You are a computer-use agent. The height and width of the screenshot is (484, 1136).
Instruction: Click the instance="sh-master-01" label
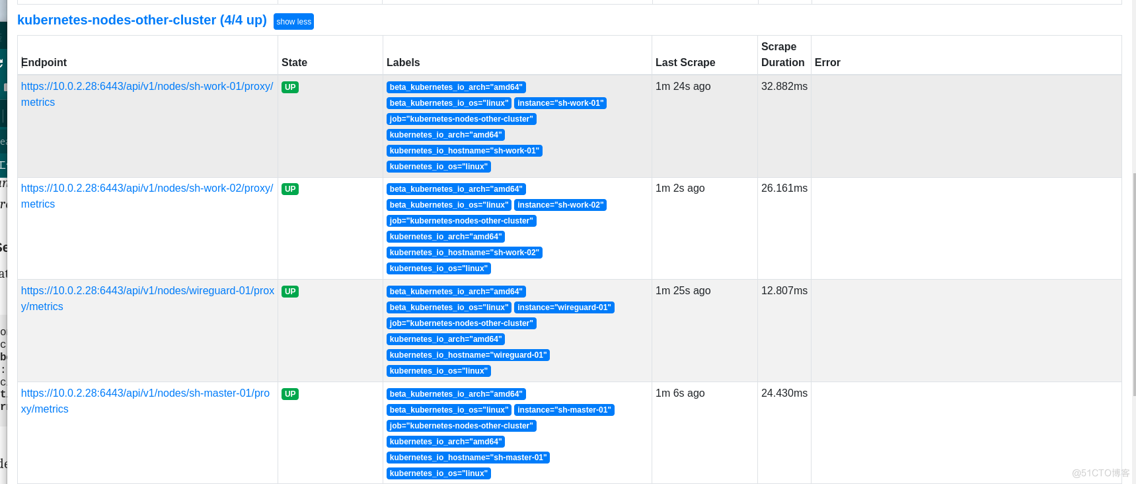click(x=564, y=410)
